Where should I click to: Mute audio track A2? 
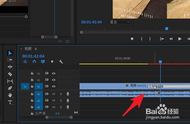(x=54, y=101)
